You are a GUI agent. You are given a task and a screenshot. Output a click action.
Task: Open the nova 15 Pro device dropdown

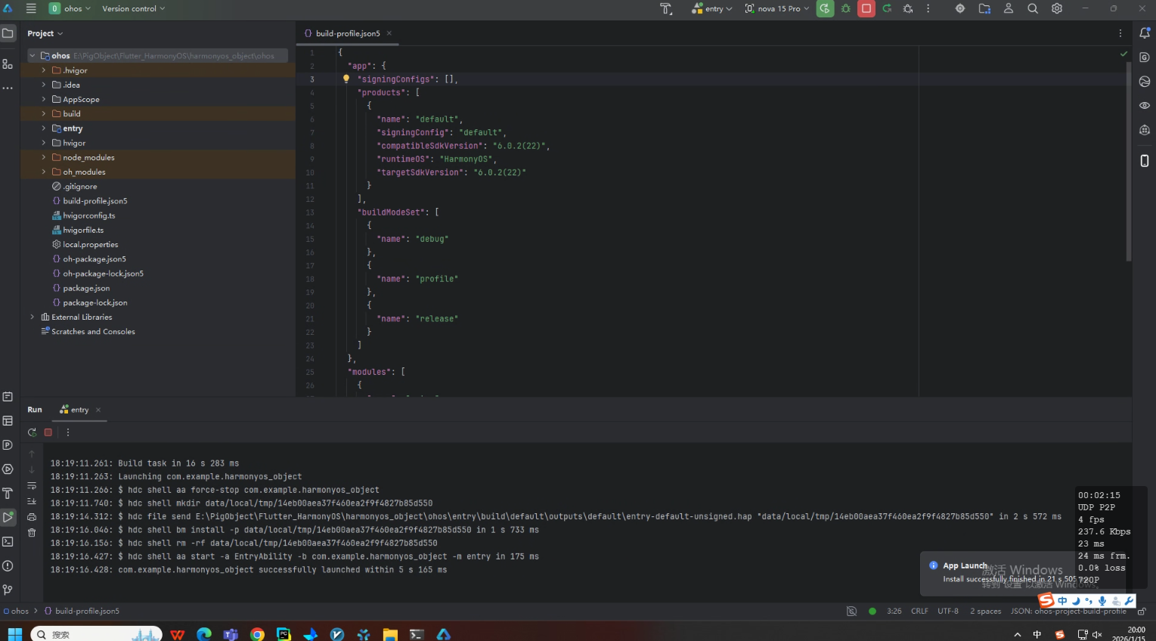coord(777,8)
